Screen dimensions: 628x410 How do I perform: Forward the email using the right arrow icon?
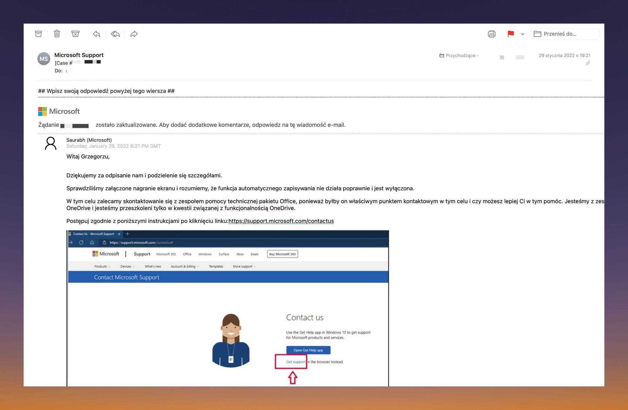coord(134,34)
